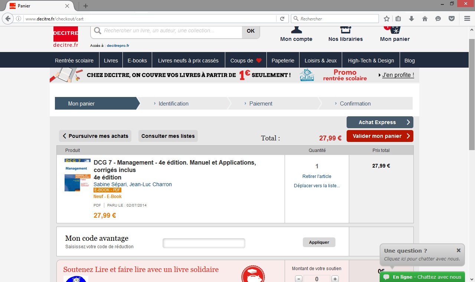Open author link Jean-Luc Charron
The width and height of the screenshot is (475, 282).
151,184
